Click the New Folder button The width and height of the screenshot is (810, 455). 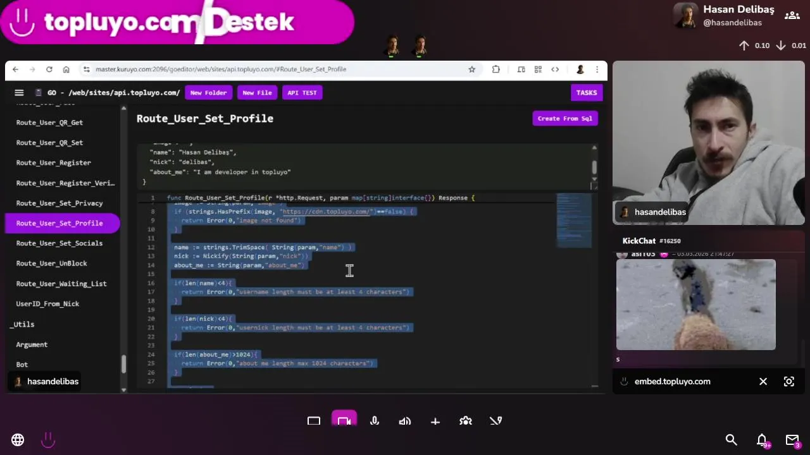point(208,93)
